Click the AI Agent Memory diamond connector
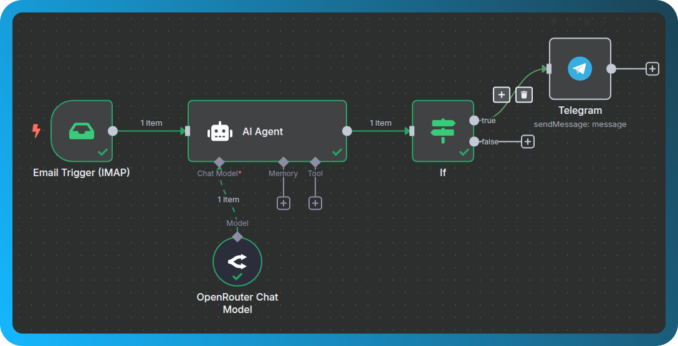678x346 pixels. click(284, 162)
